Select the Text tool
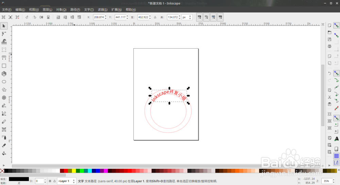 click(4, 130)
